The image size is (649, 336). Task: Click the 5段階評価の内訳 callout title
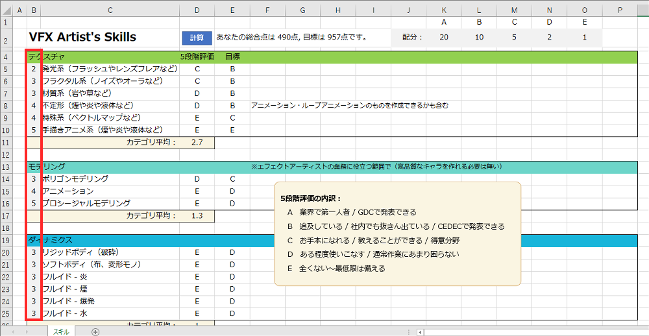311,198
